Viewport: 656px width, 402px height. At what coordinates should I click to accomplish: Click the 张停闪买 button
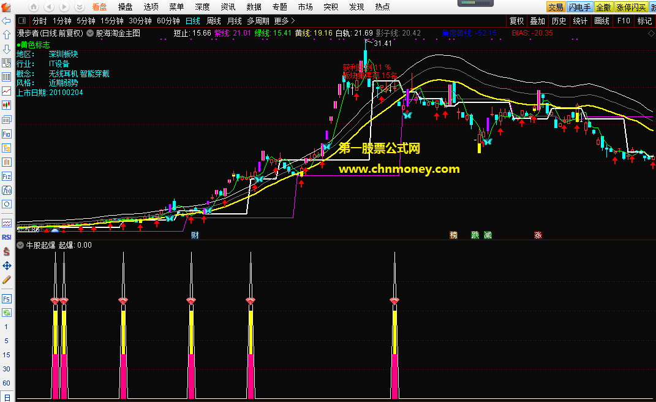click(x=631, y=7)
